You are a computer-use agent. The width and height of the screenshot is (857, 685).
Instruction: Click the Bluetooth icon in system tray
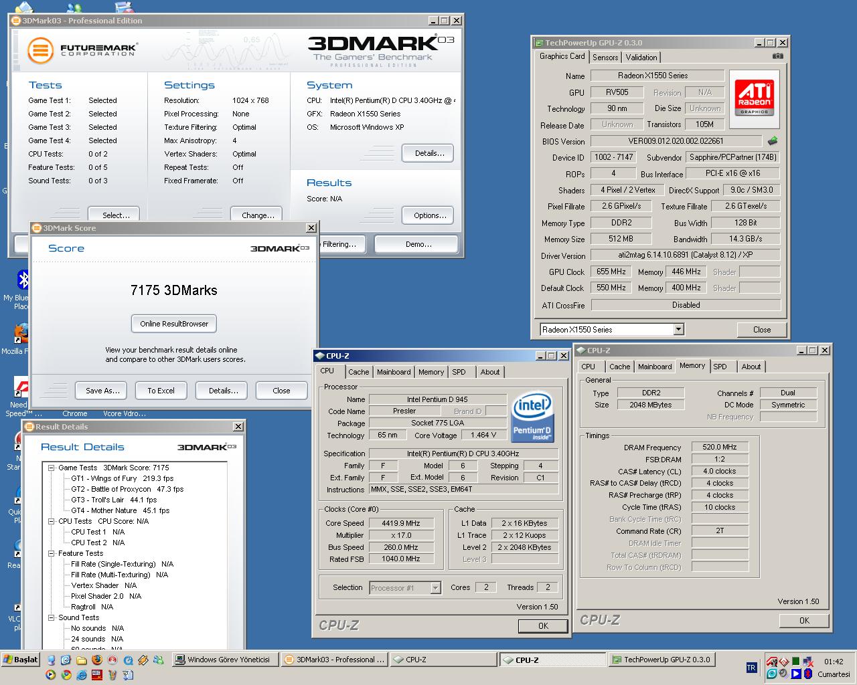(808, 674)
